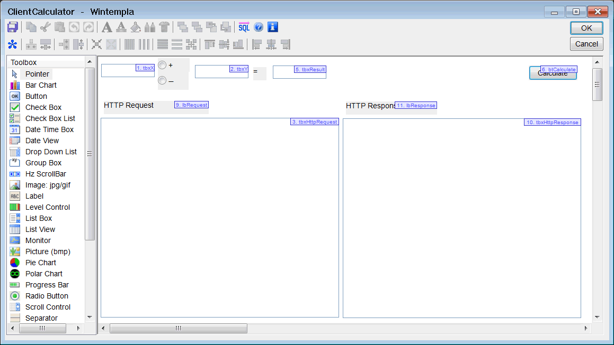Click inside the tbxHttpResponse text area
614x345 pixels.
coord(461,218)
